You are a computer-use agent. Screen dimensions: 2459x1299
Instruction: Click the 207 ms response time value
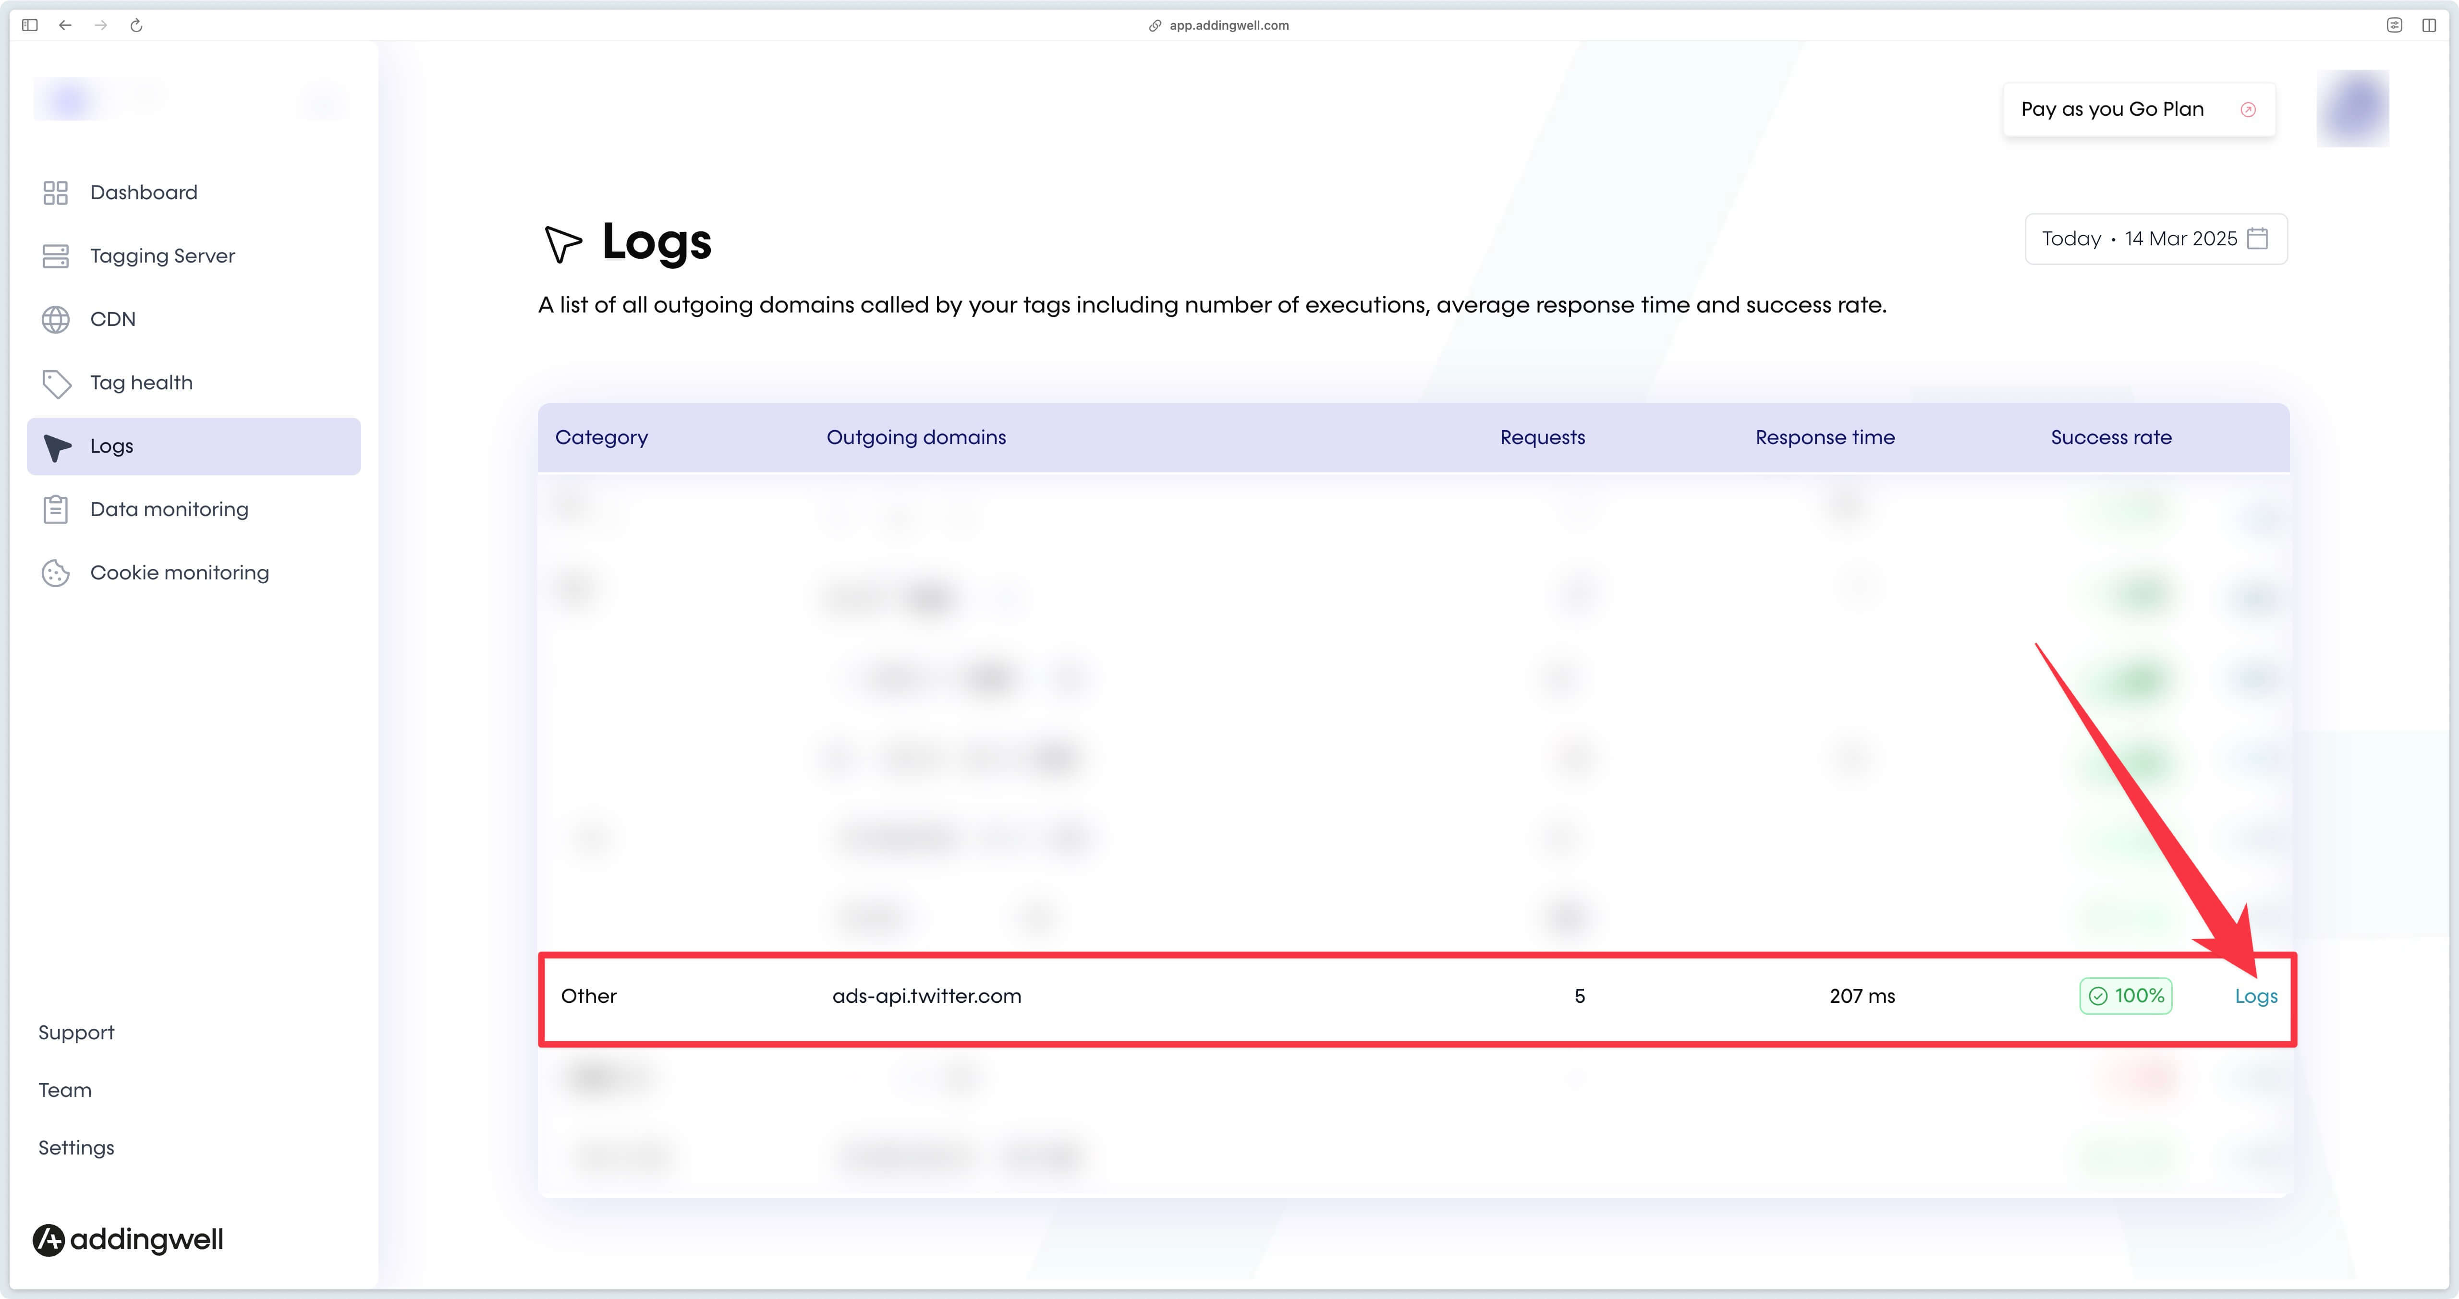[x=1862, y=997]
